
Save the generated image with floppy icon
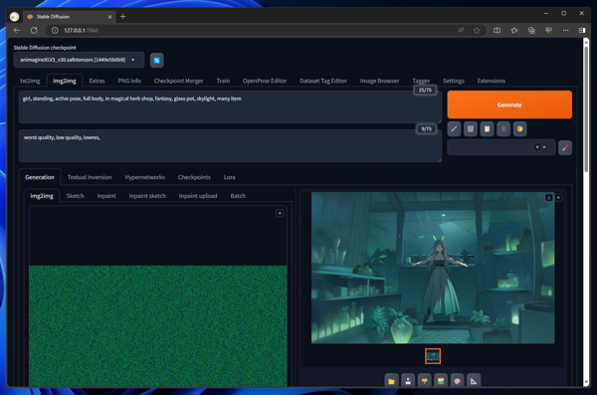click(x=408, y=380)
